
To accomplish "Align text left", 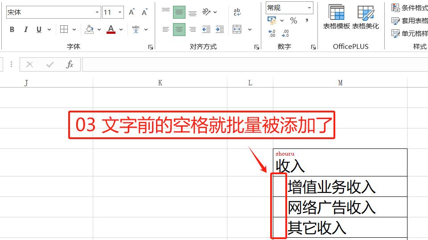I will point(166,29).
